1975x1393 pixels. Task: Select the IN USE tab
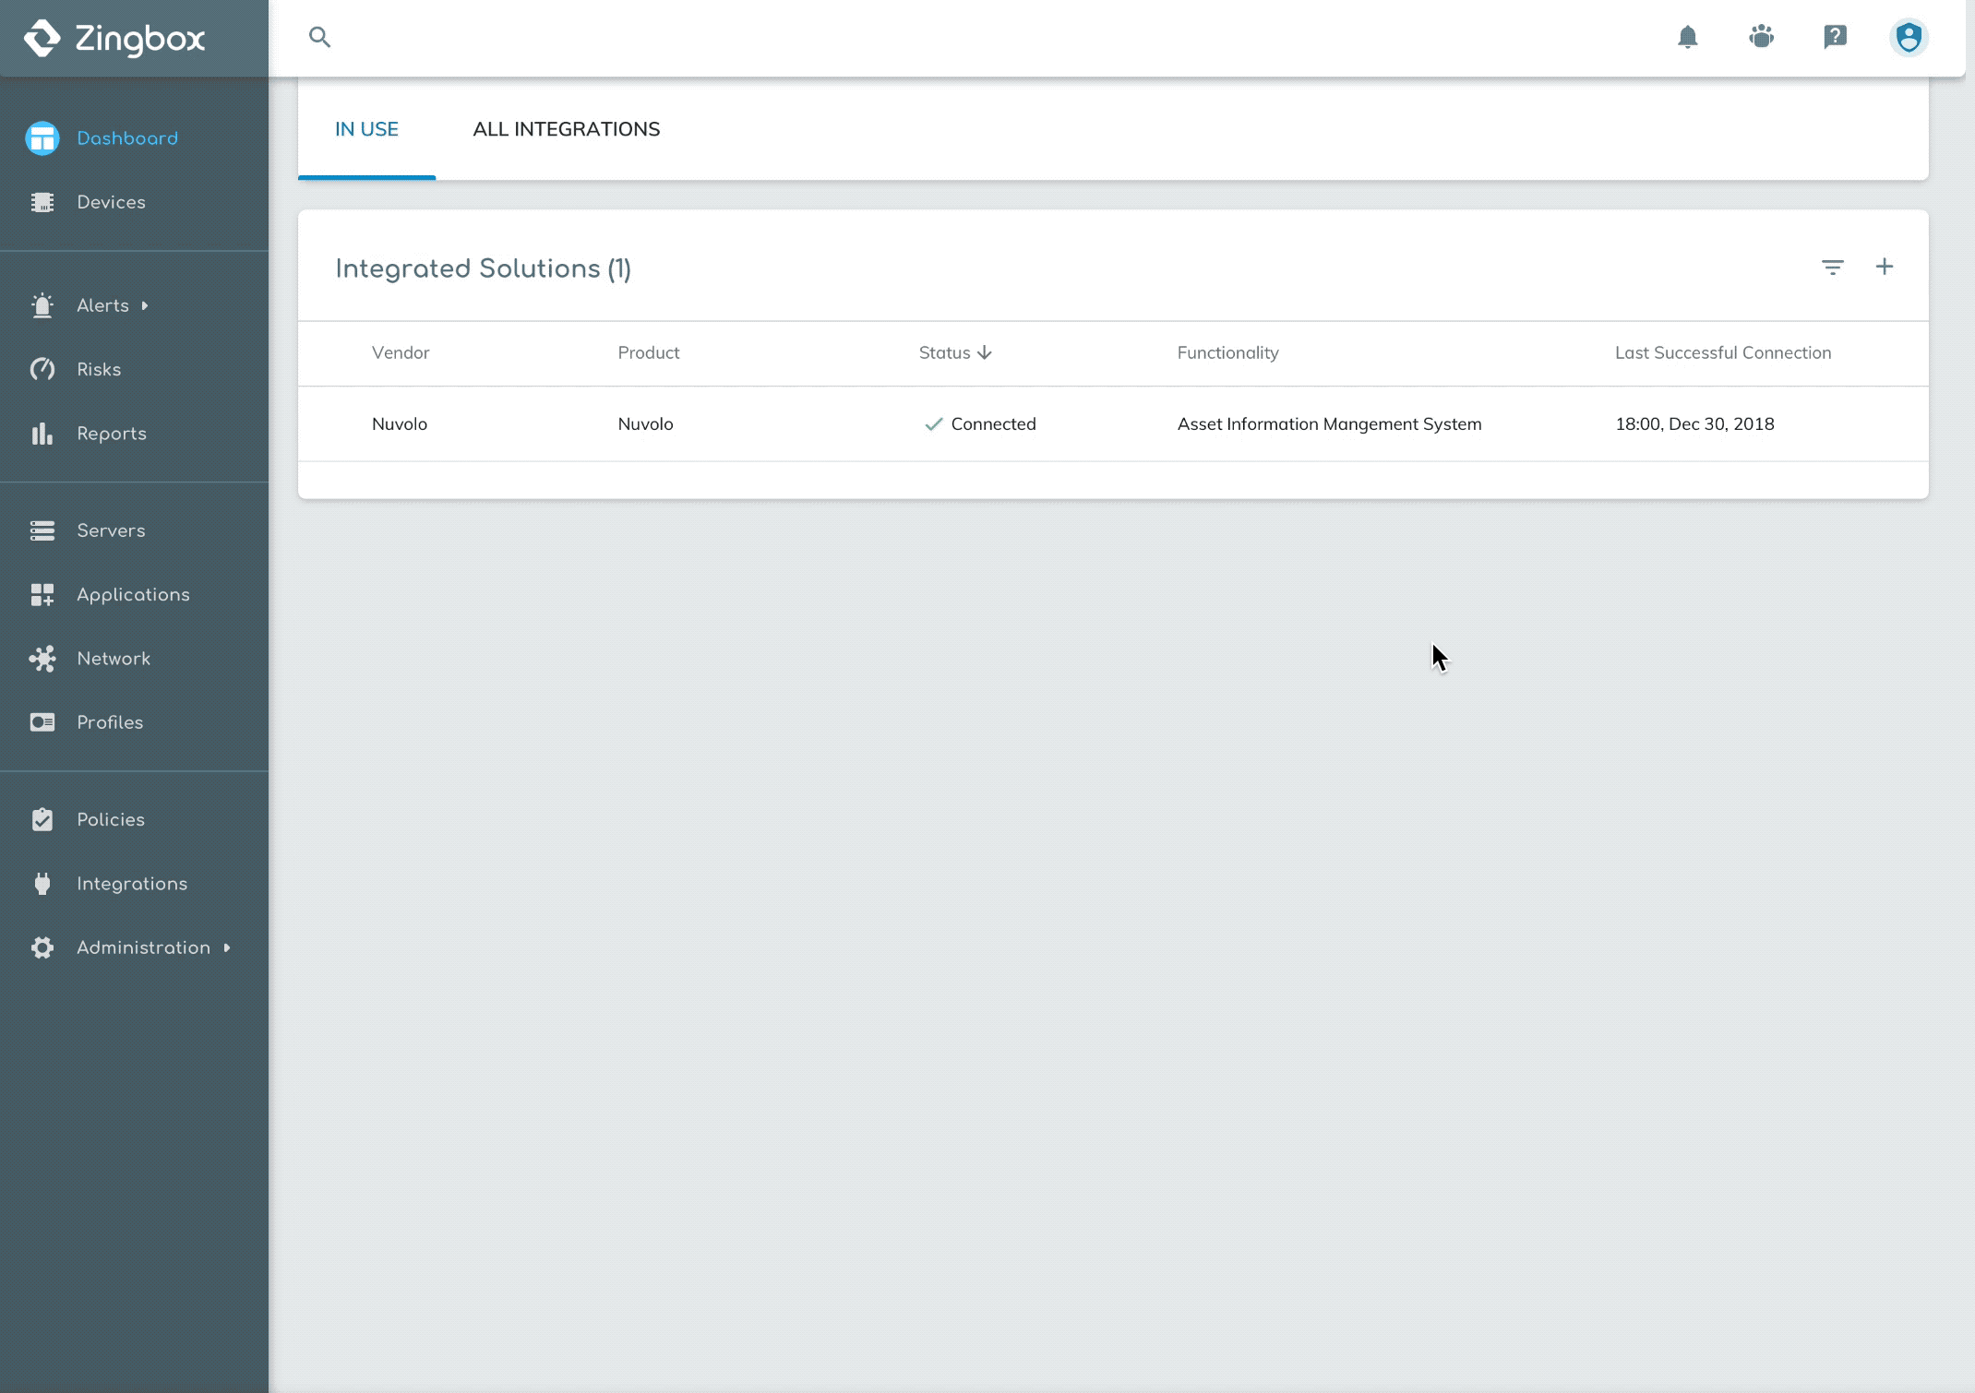[366, 129]
